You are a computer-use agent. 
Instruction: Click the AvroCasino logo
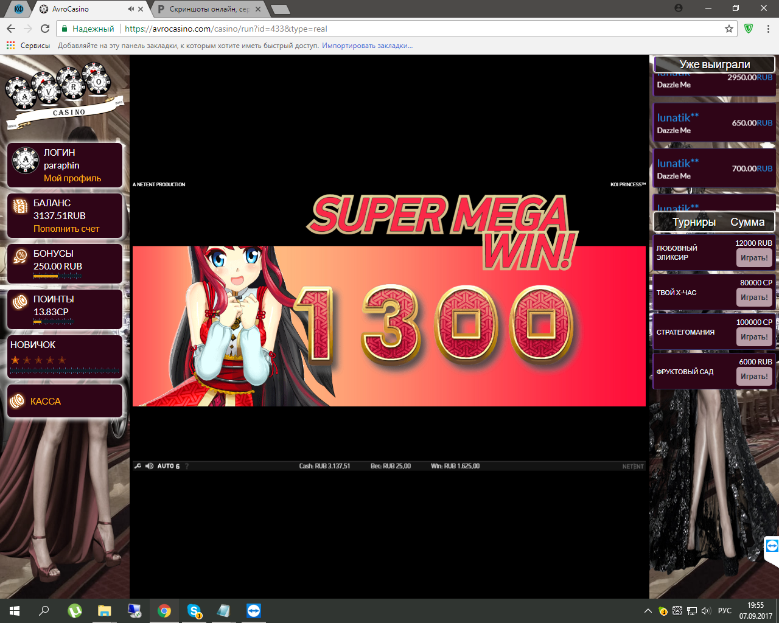click(64, 94)
